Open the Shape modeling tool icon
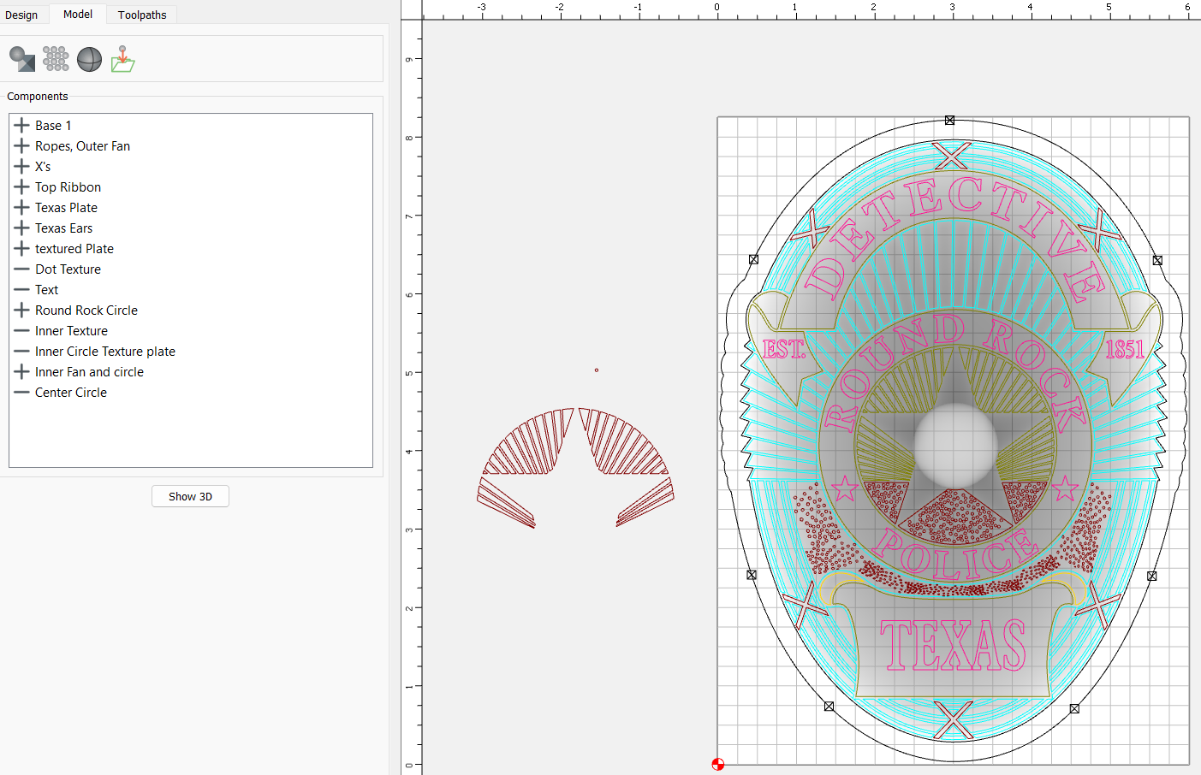 [22, 59]
